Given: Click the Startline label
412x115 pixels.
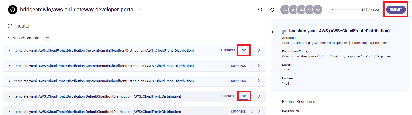Looking at the screenshot, I should [288, 65].
